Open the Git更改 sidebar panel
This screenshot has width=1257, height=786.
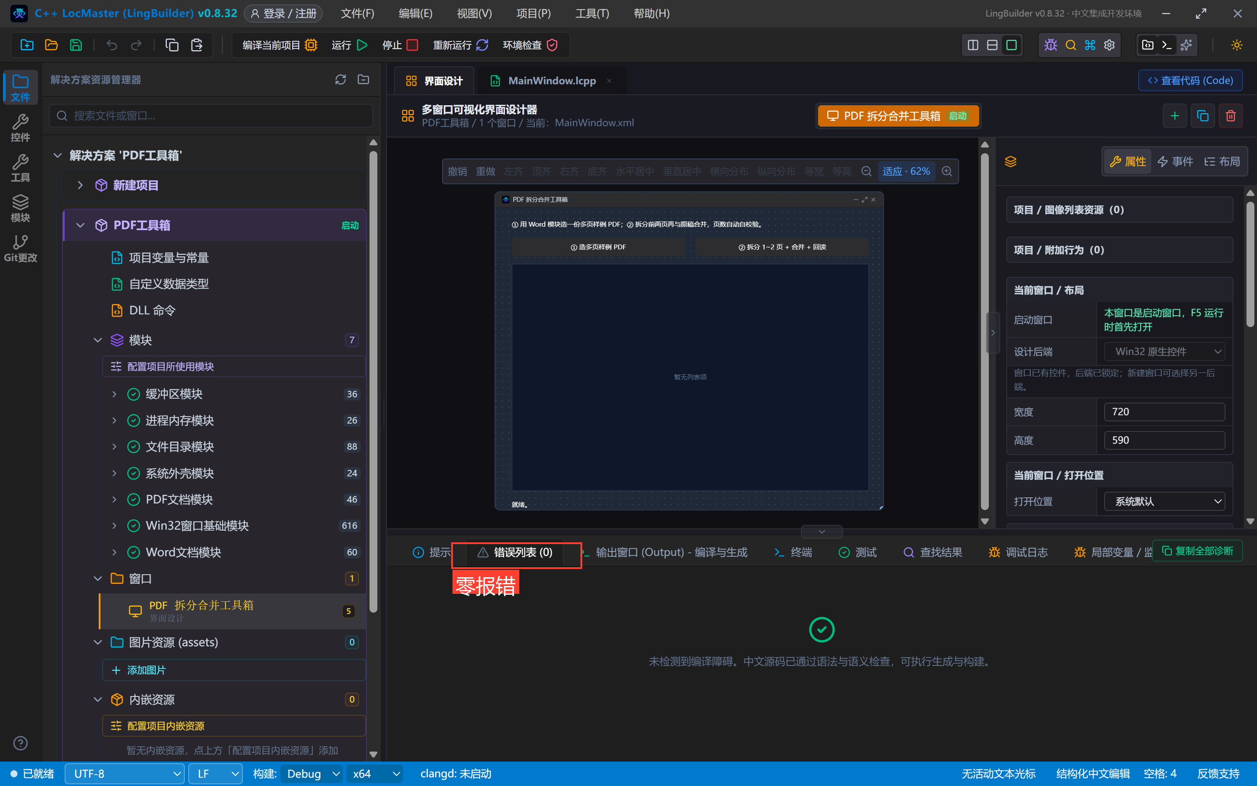[x=20, y=248]
